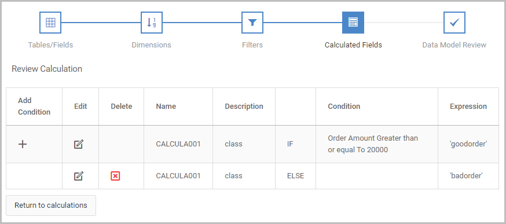Click the Return to calculations button
The image size is (506, 224).
click(x=51, y=205)
